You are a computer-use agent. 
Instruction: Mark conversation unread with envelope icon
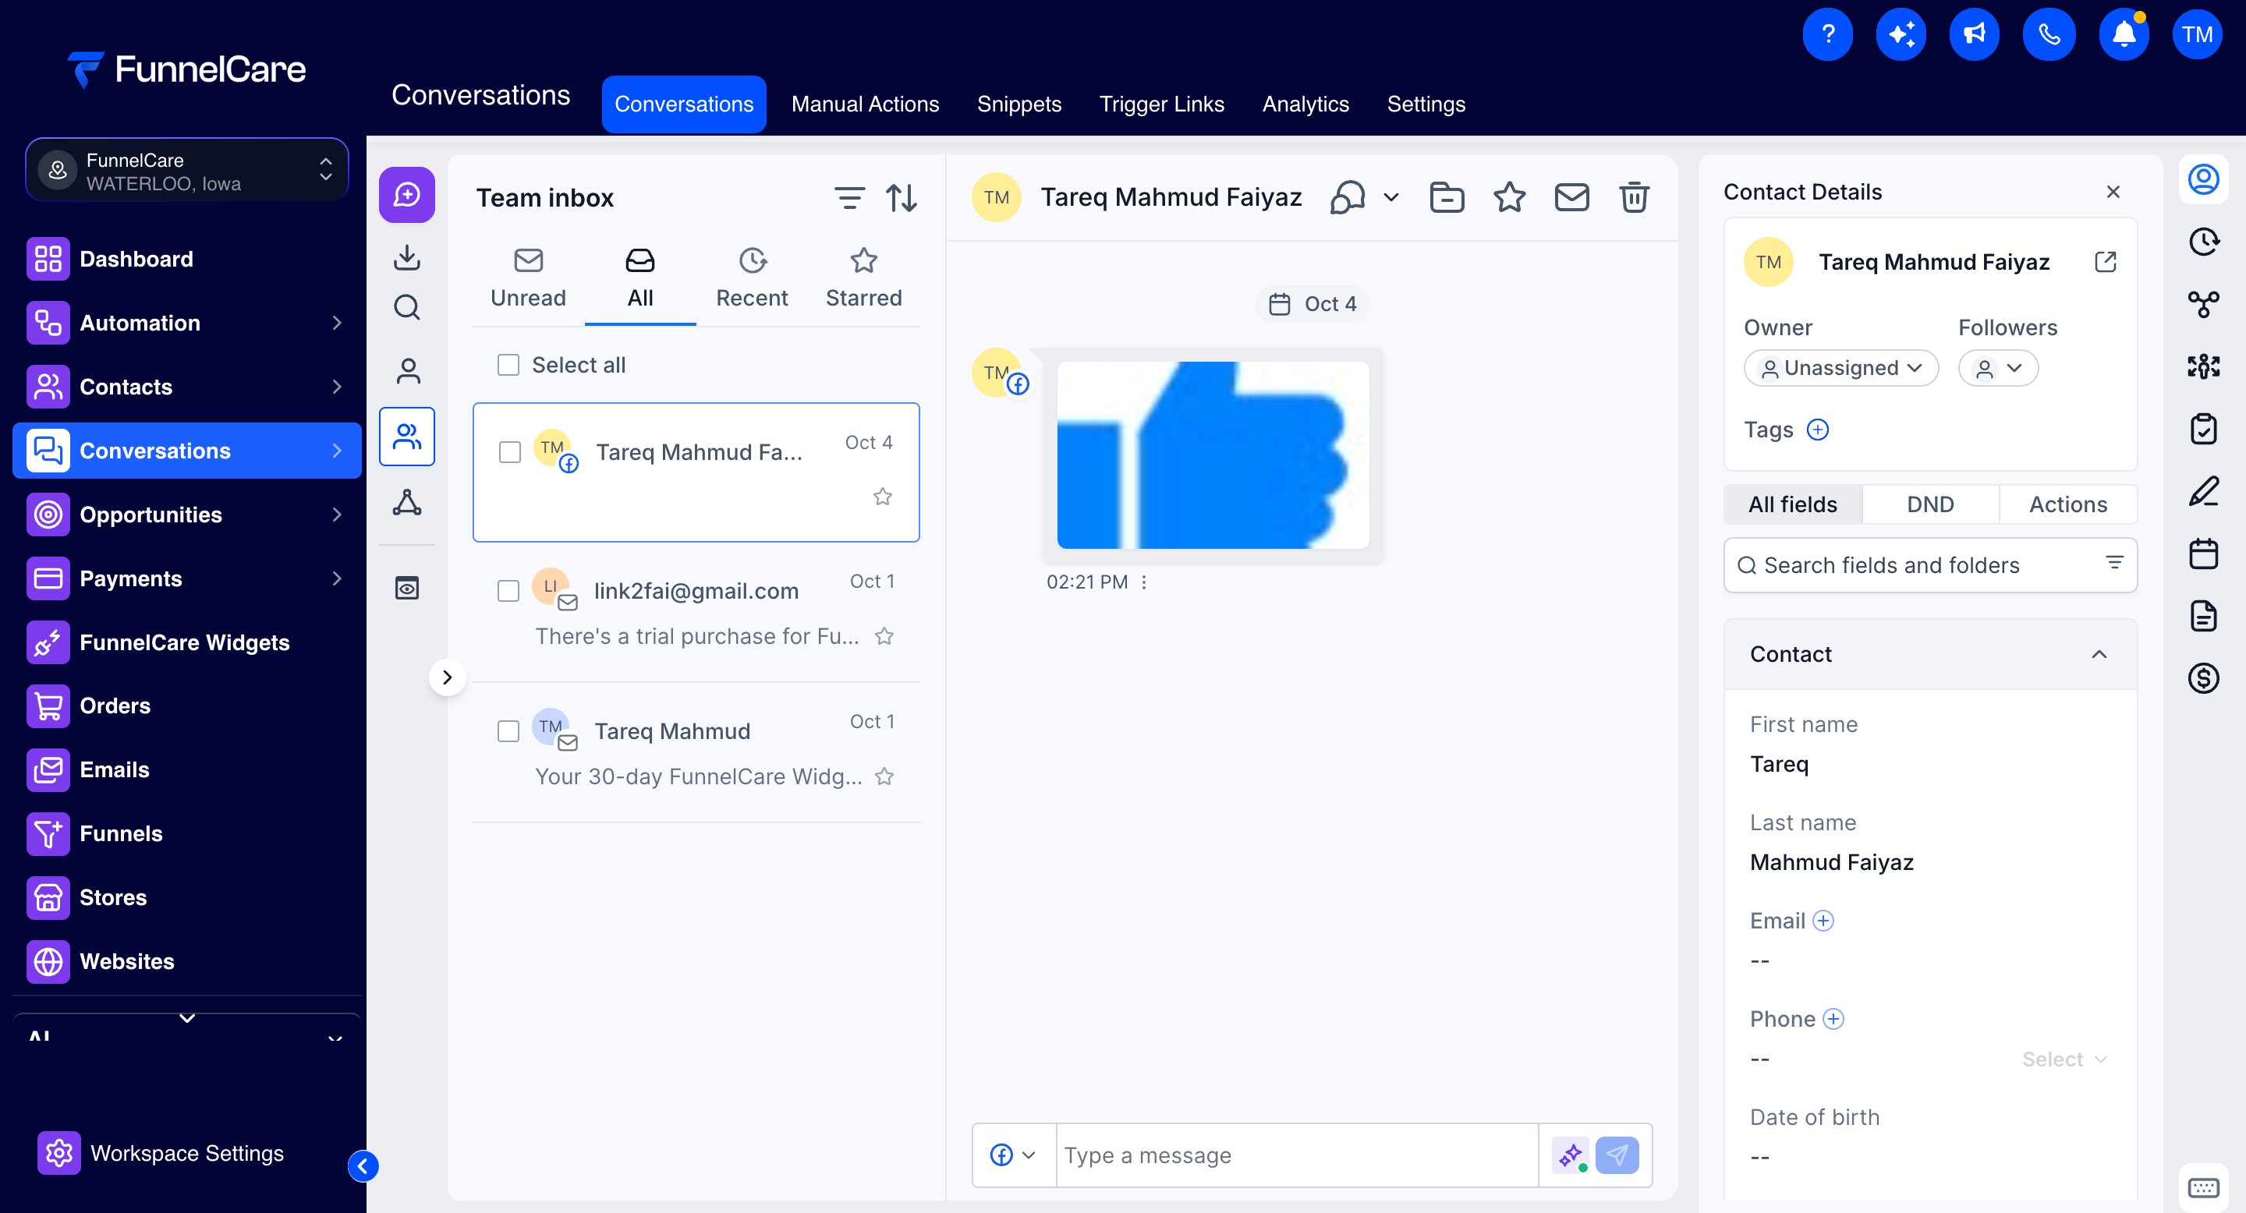point(1571,198)
